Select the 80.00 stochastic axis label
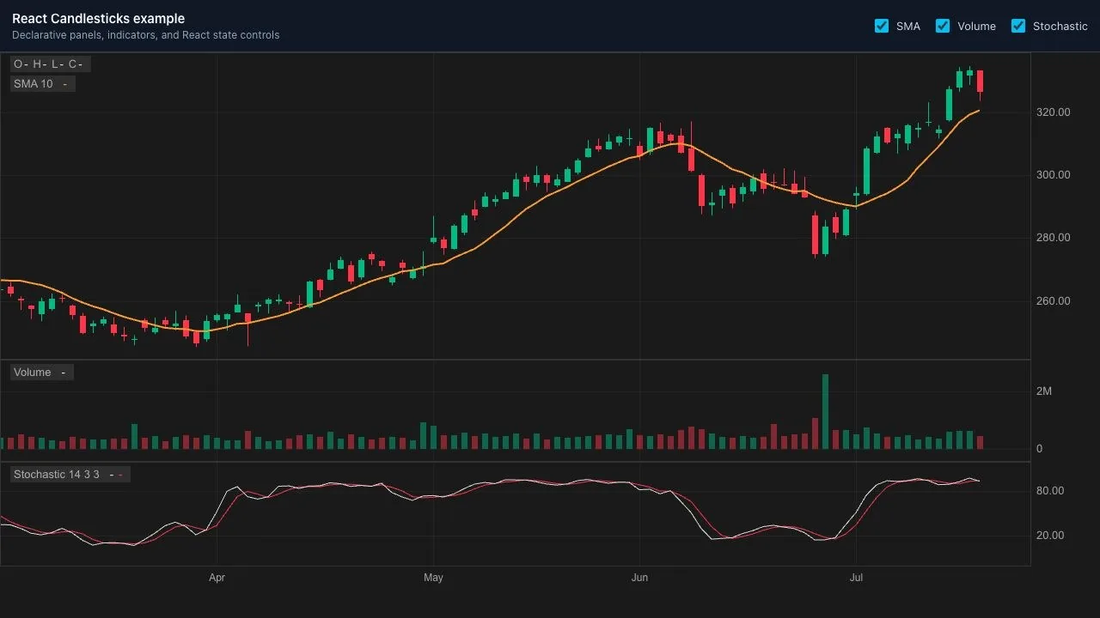Viewport: 1100px width, 618px height. point(1050,491)
